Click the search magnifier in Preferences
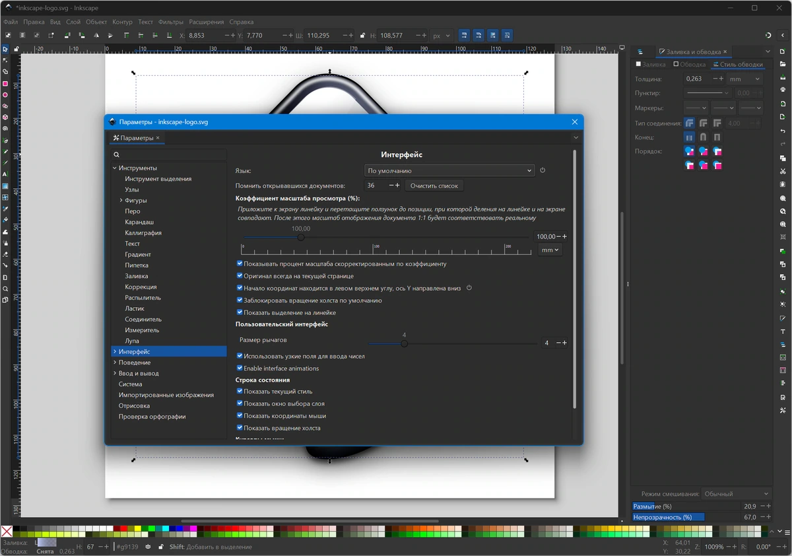Image resolution: width=792 pixels, height=556 pixels. [116, 155]
